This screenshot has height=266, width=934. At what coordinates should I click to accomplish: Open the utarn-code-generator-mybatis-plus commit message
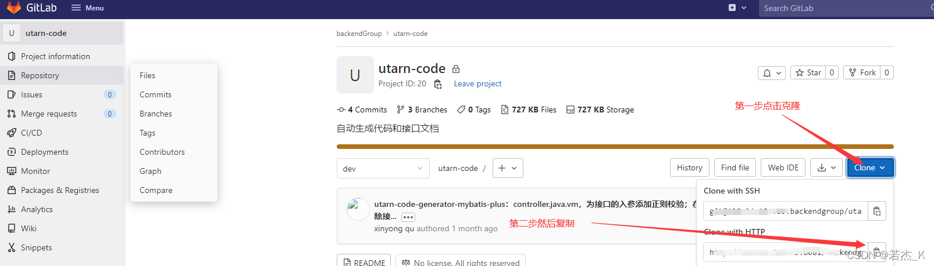534,204
